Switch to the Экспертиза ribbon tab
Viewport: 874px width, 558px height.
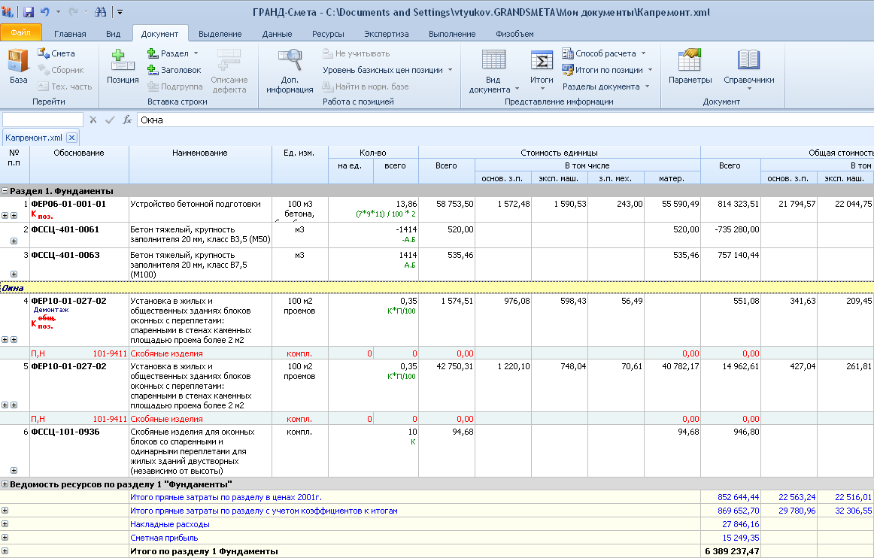[387, 34]
